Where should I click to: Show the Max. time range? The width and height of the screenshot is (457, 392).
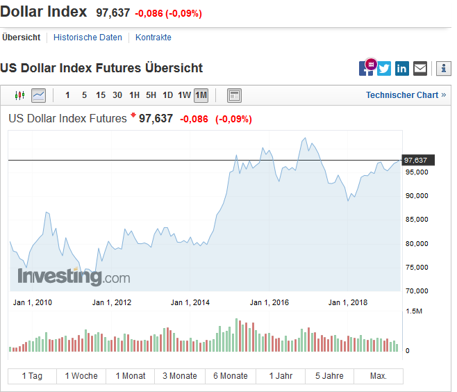coord(378,376)
